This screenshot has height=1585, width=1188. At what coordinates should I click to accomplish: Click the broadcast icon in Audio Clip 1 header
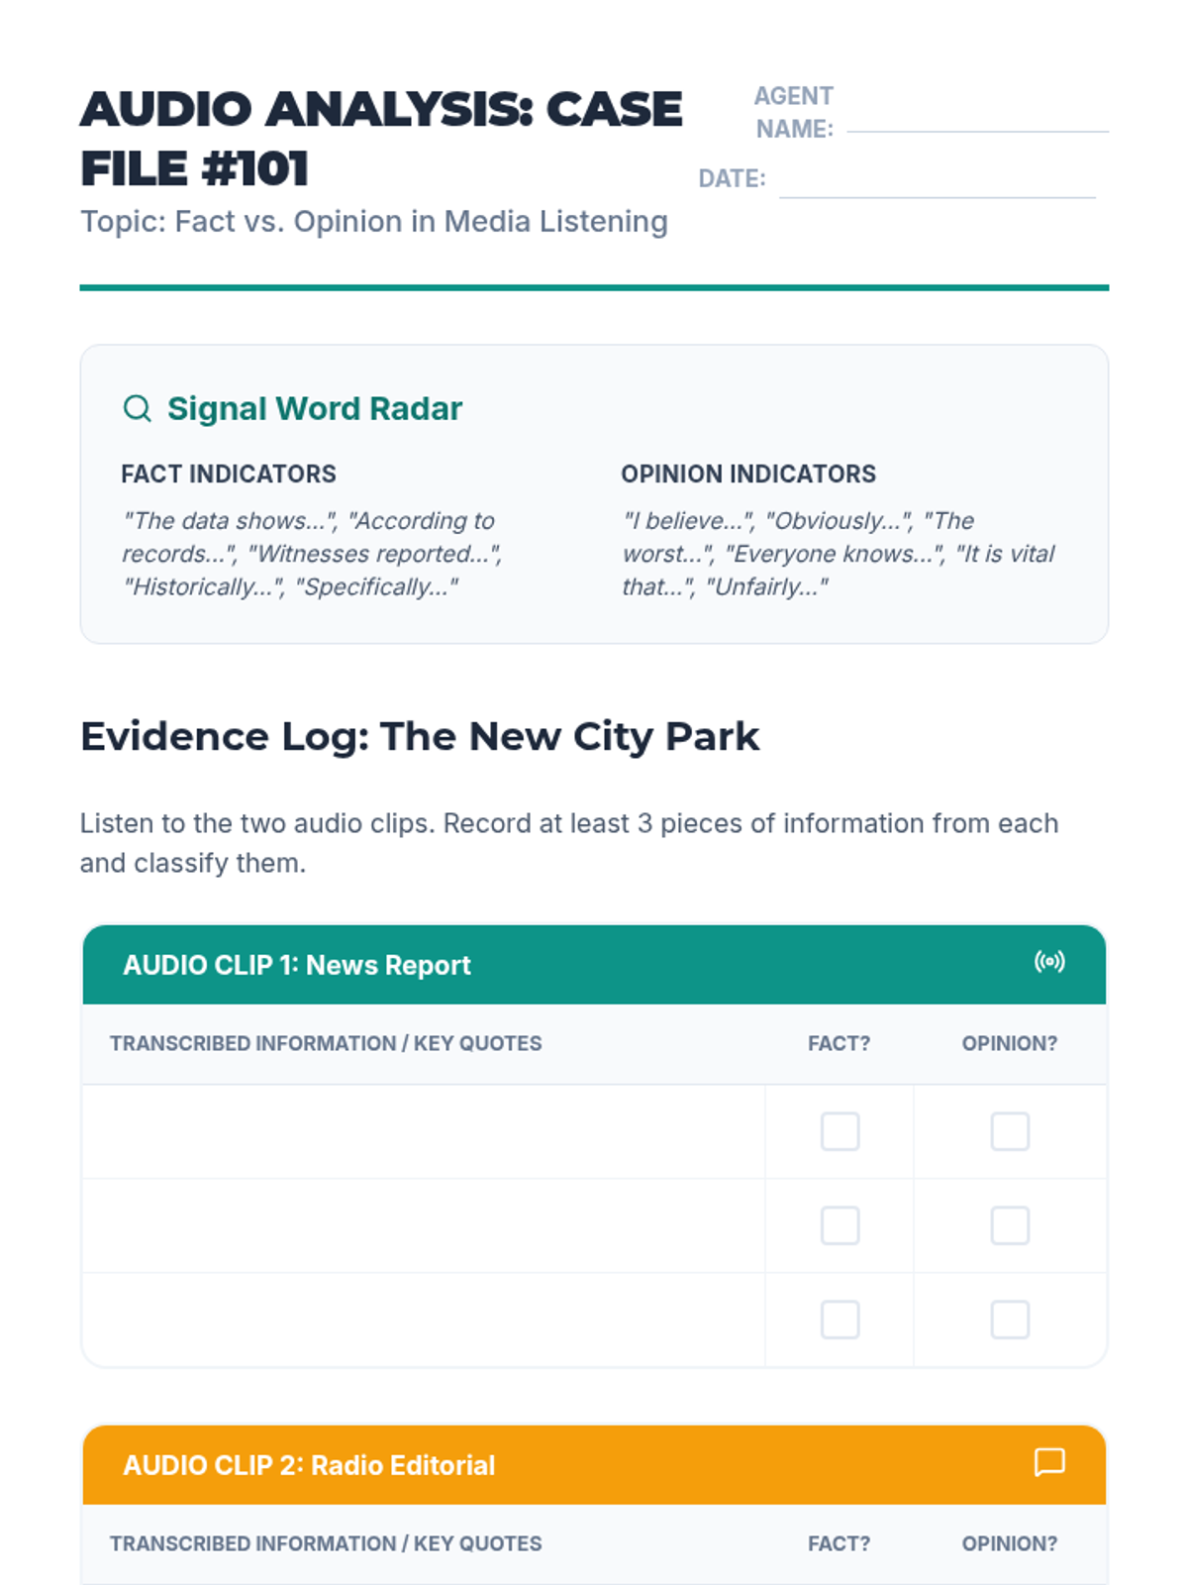pyautogui.click(x=1049, y=962)
